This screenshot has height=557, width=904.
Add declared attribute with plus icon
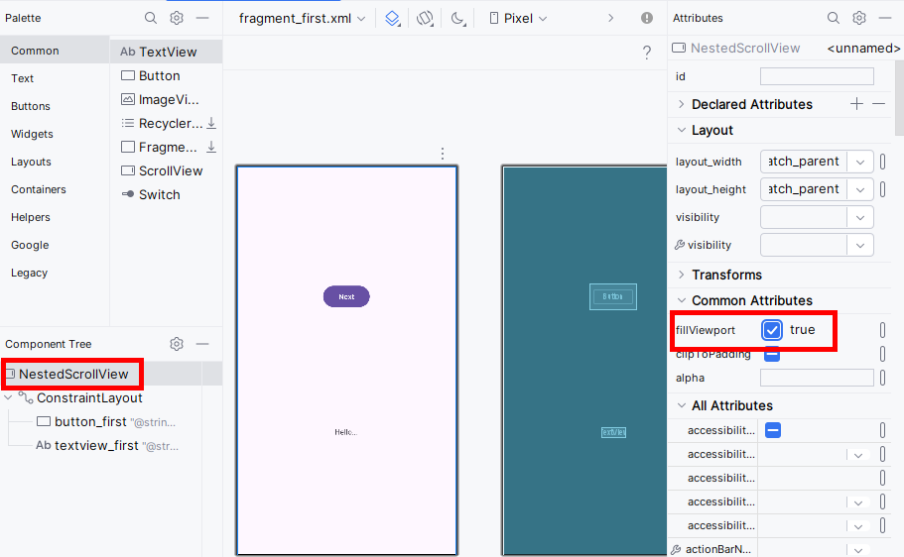point(856,104)
